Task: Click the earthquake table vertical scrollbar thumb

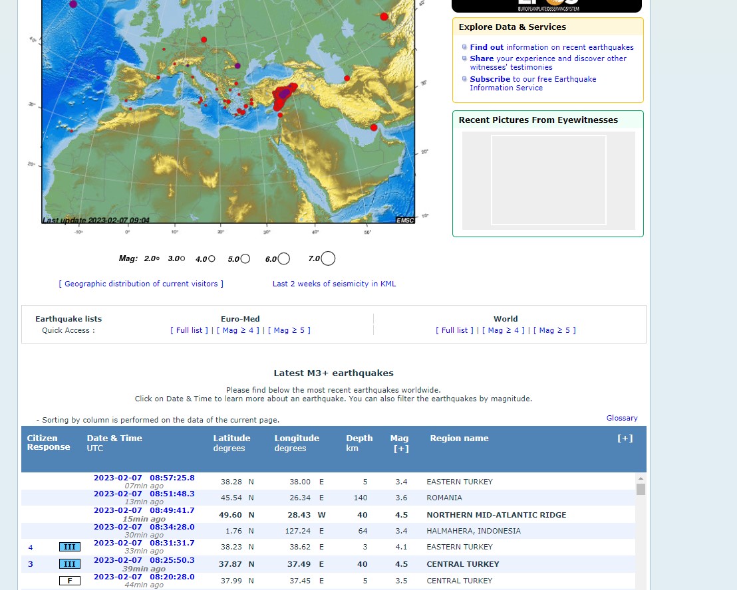Action: (641, 490)
